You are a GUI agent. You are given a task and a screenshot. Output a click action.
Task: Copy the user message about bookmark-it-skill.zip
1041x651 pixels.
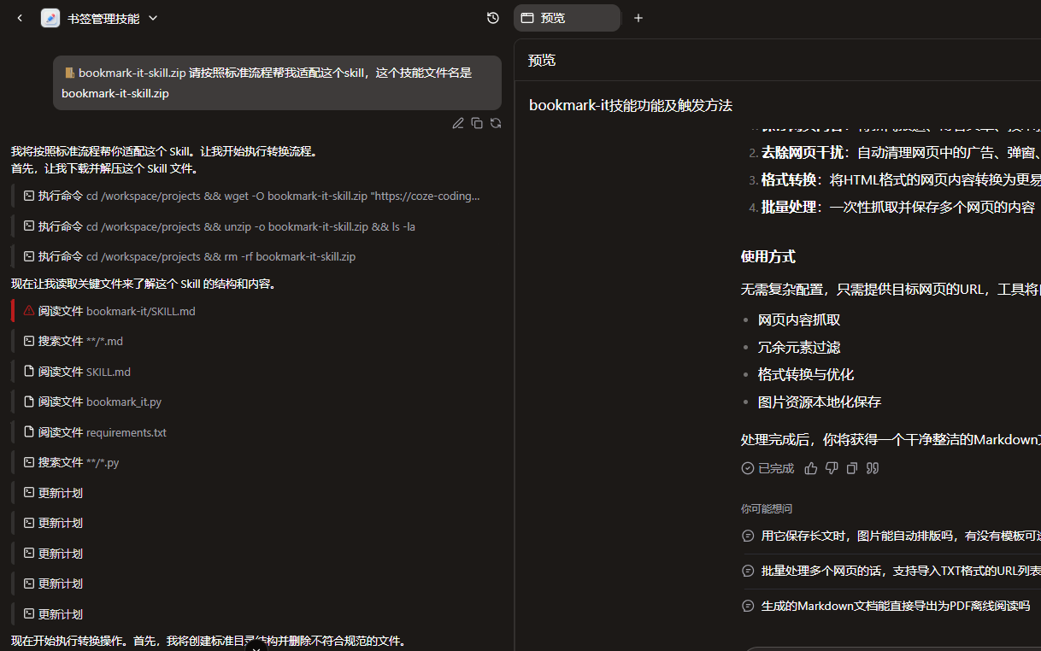(477, 123)
